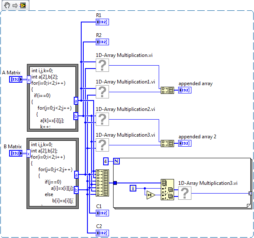Click the hand tool icon in the snippet header
Viewport: 254px width, 238px height.
7,5
